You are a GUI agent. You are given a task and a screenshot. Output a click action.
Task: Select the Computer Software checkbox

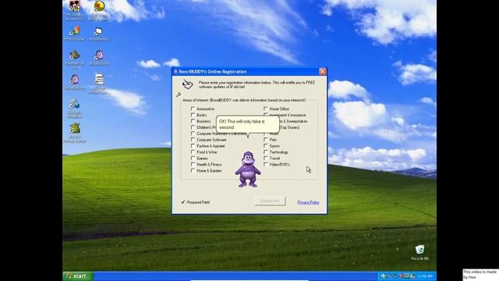[193, 140]
